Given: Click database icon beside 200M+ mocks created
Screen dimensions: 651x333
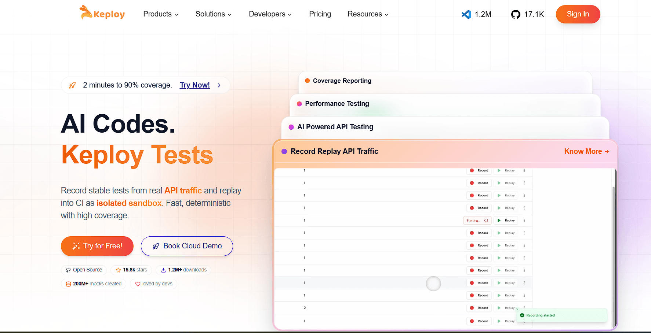Looking at the screenshot, I should pyautogui.click(x=68, y=284).
